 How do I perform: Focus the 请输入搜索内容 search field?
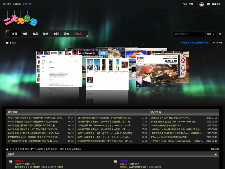(x=189, y=34)
